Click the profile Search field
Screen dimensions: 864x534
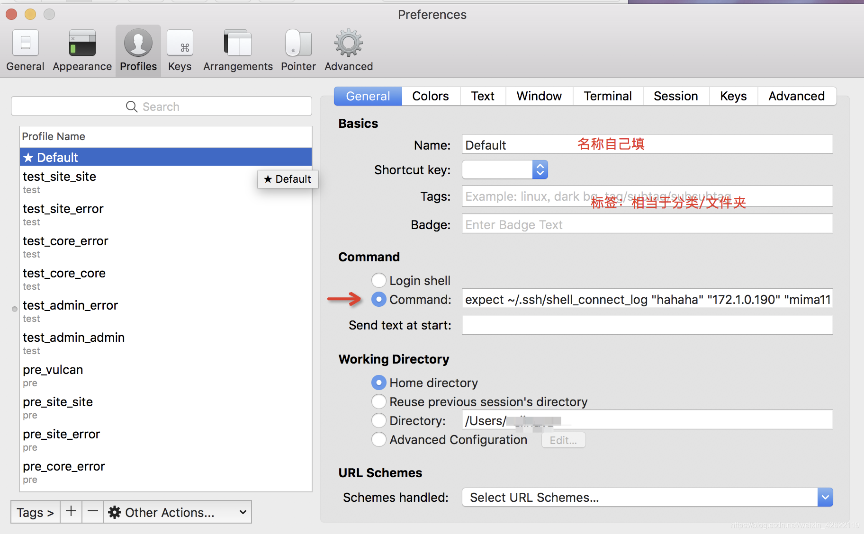coord(162,107)
